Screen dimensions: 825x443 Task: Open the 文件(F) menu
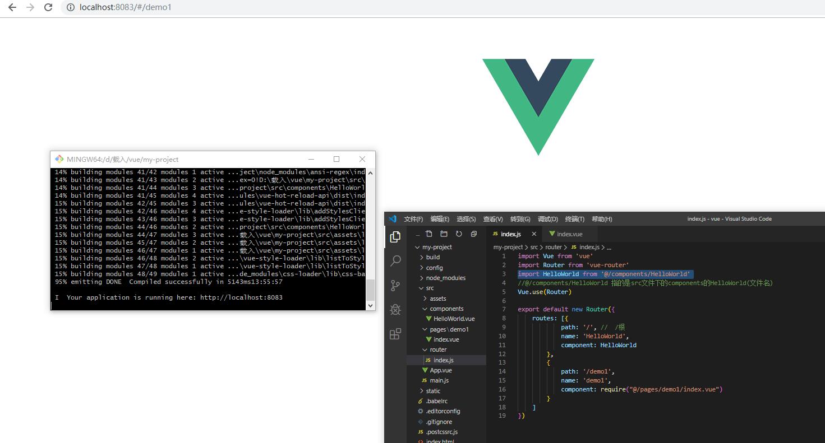(413, 219)
